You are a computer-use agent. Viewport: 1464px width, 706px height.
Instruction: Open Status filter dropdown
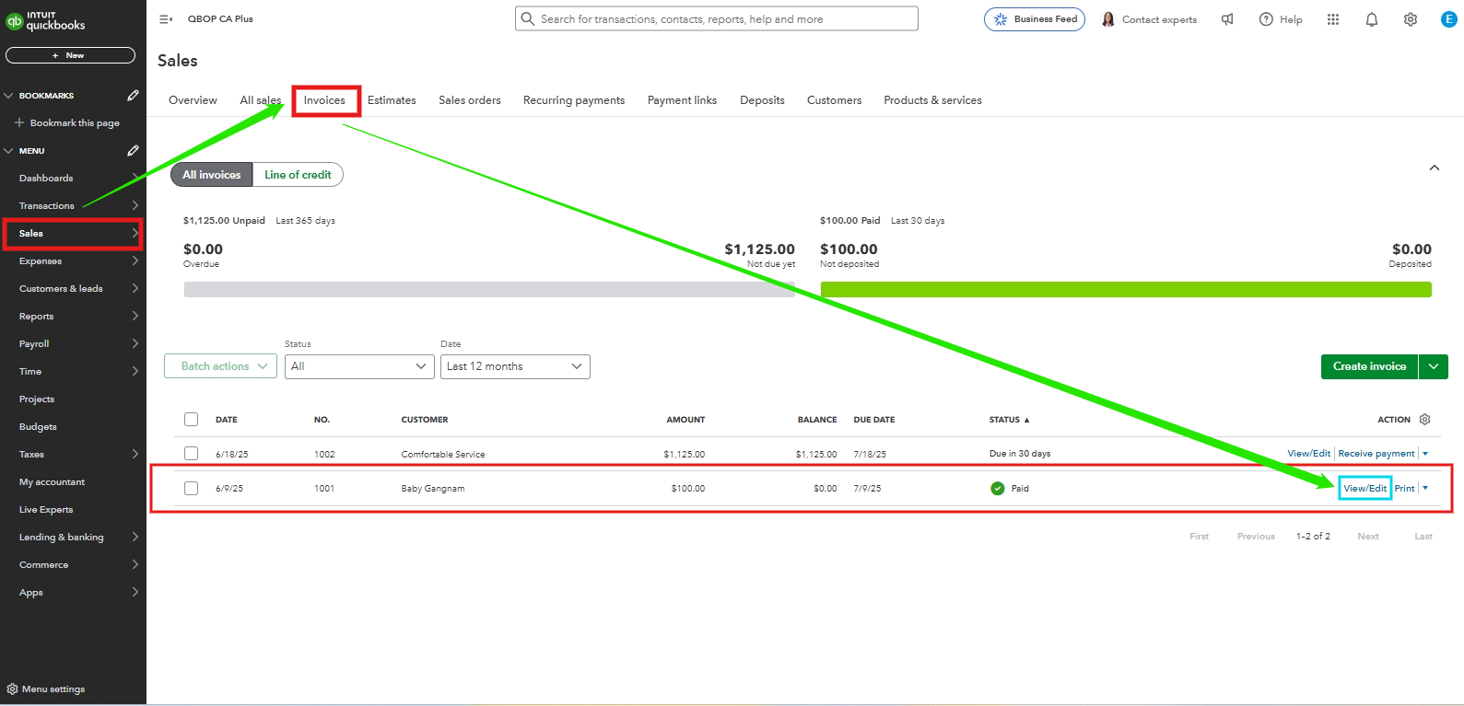(359, 366)
